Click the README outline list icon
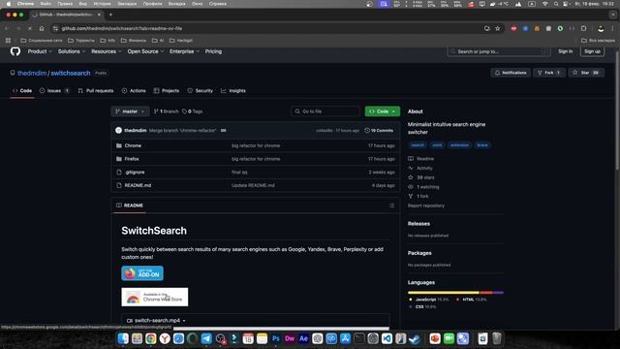Viewport: 620px width, 349px height. coord(391,206)
